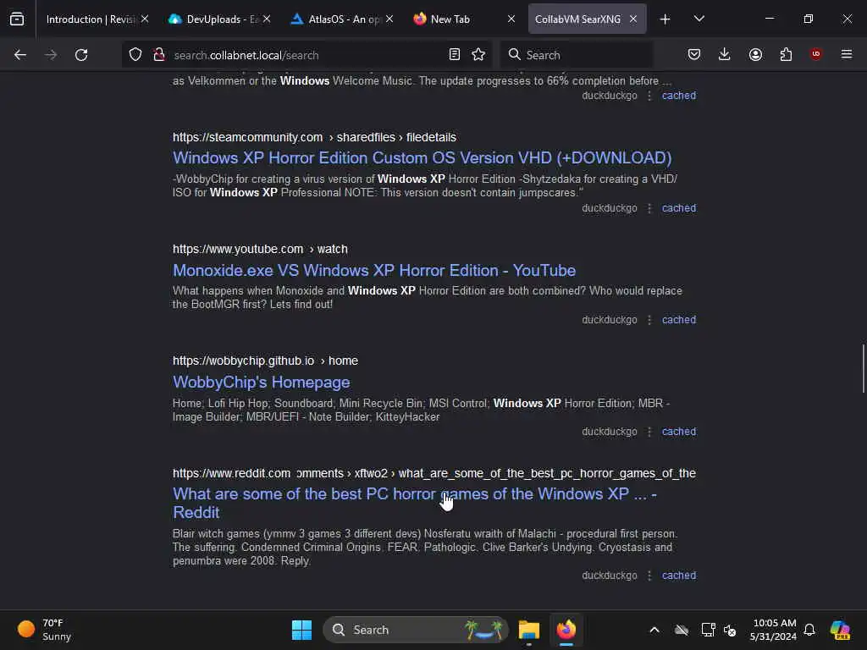Open the Copilot preview taskbar icon
The image size is (867, 650).
840,630
